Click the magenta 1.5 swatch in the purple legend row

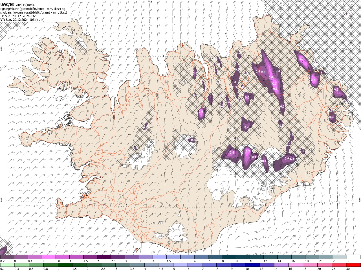[90, 257]
